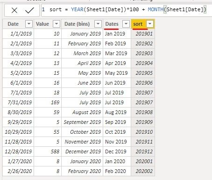Open the Date (bins) column filter dropdown
The image size is (212, 180).
tap(98, 24)
